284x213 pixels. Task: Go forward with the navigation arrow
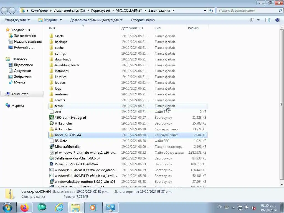click(12, 11)
